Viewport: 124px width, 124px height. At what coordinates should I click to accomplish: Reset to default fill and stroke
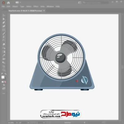[2, 74]
